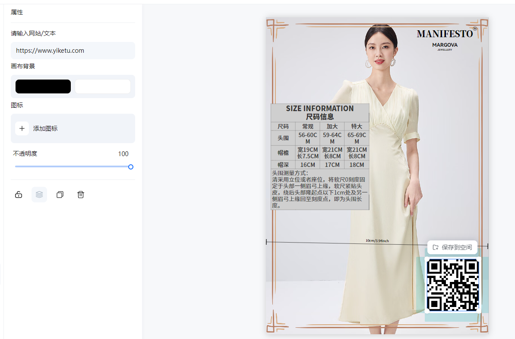
Task: Click the 保存到空间 text label
Action: click(x=457, y=247)
